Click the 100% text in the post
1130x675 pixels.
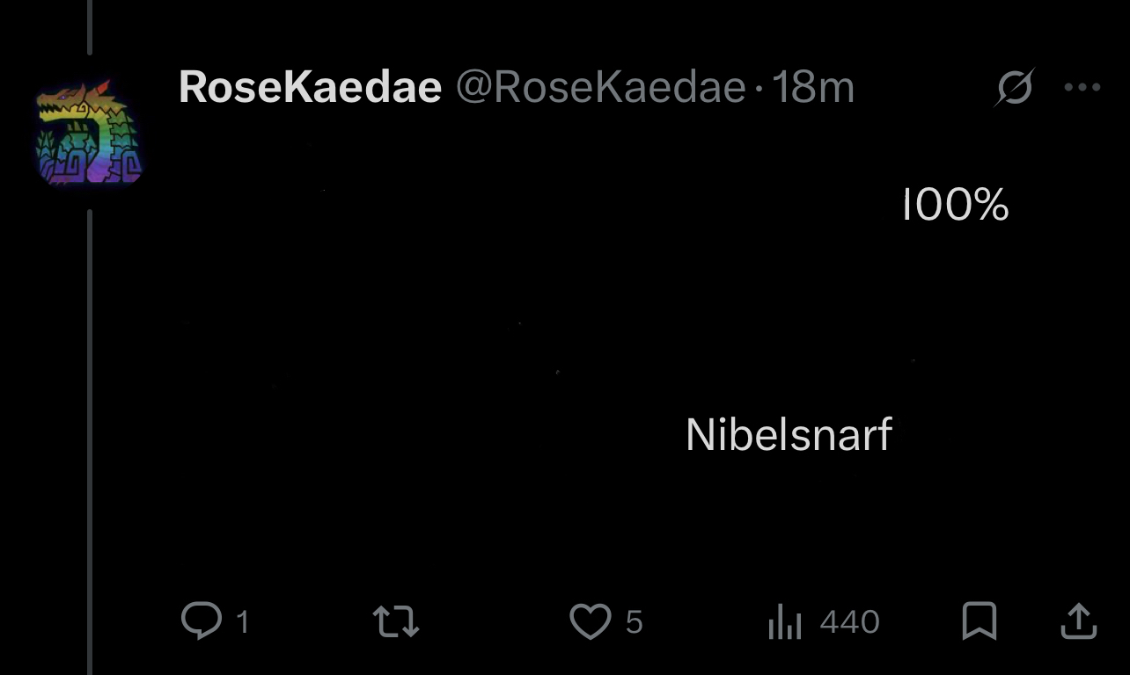coord(955,206)
